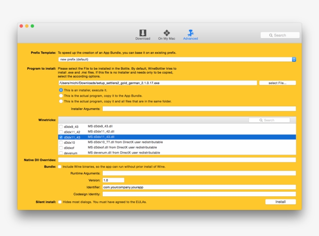Check the devenum checkbox
This screenshot has height=236, width=319.
[61, 153]
